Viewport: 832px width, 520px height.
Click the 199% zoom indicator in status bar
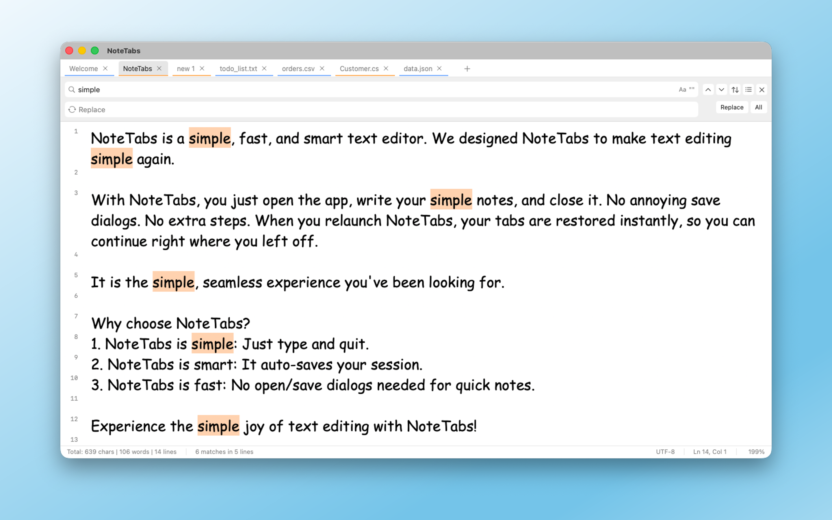point(756,452)
